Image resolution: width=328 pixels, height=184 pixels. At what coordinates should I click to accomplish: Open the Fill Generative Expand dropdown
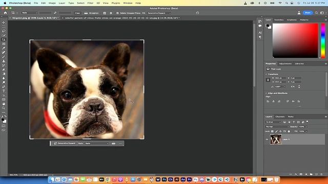click(159, 13)
